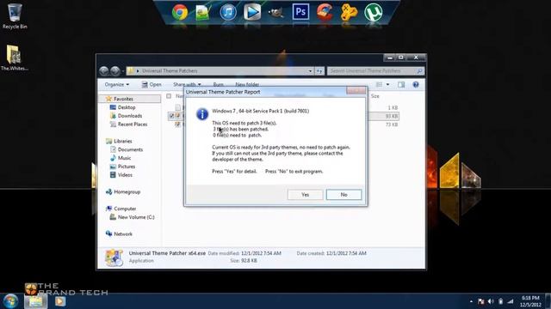The image size is (551, 309).
Task: Click the Search Universal Theme Patchers field
Action: [x=375, y=70]
